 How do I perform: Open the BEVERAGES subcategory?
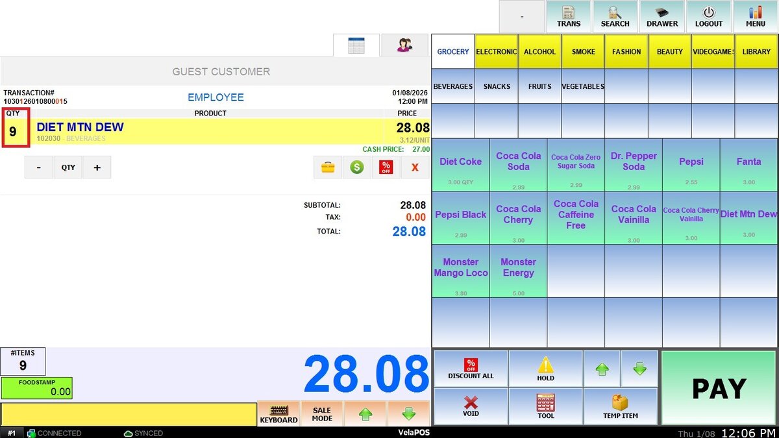pyautogui.click(x=453, y=86)
